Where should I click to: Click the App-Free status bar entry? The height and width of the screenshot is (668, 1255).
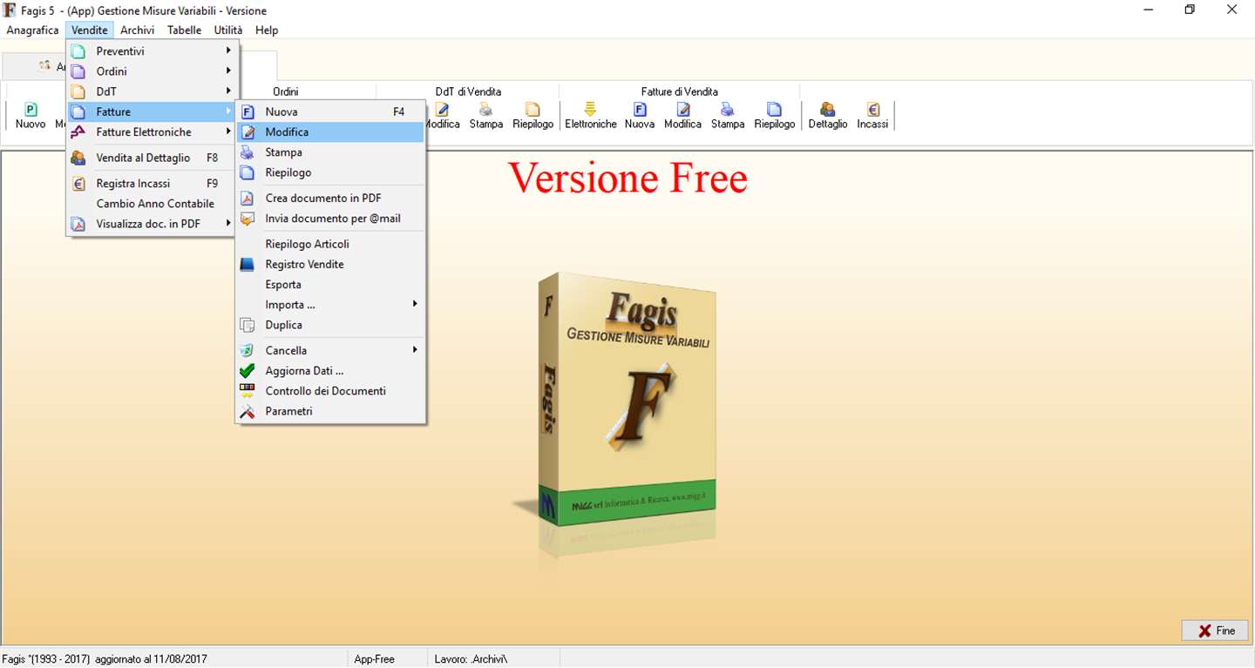374,658
